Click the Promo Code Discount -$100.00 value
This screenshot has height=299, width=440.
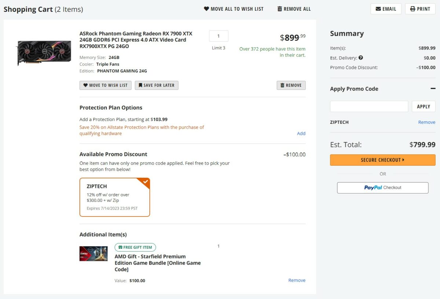(426, 67)
